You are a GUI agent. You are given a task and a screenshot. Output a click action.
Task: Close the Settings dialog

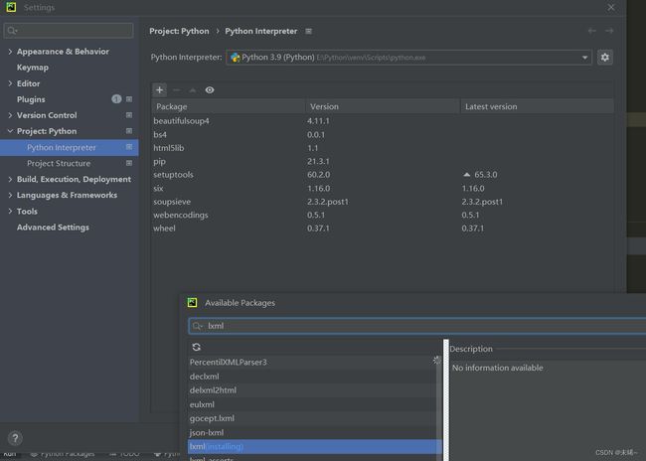point(611,7)
